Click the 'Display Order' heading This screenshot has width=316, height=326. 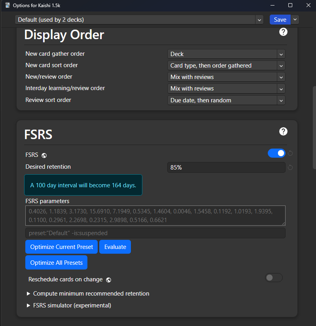[64, 35]
